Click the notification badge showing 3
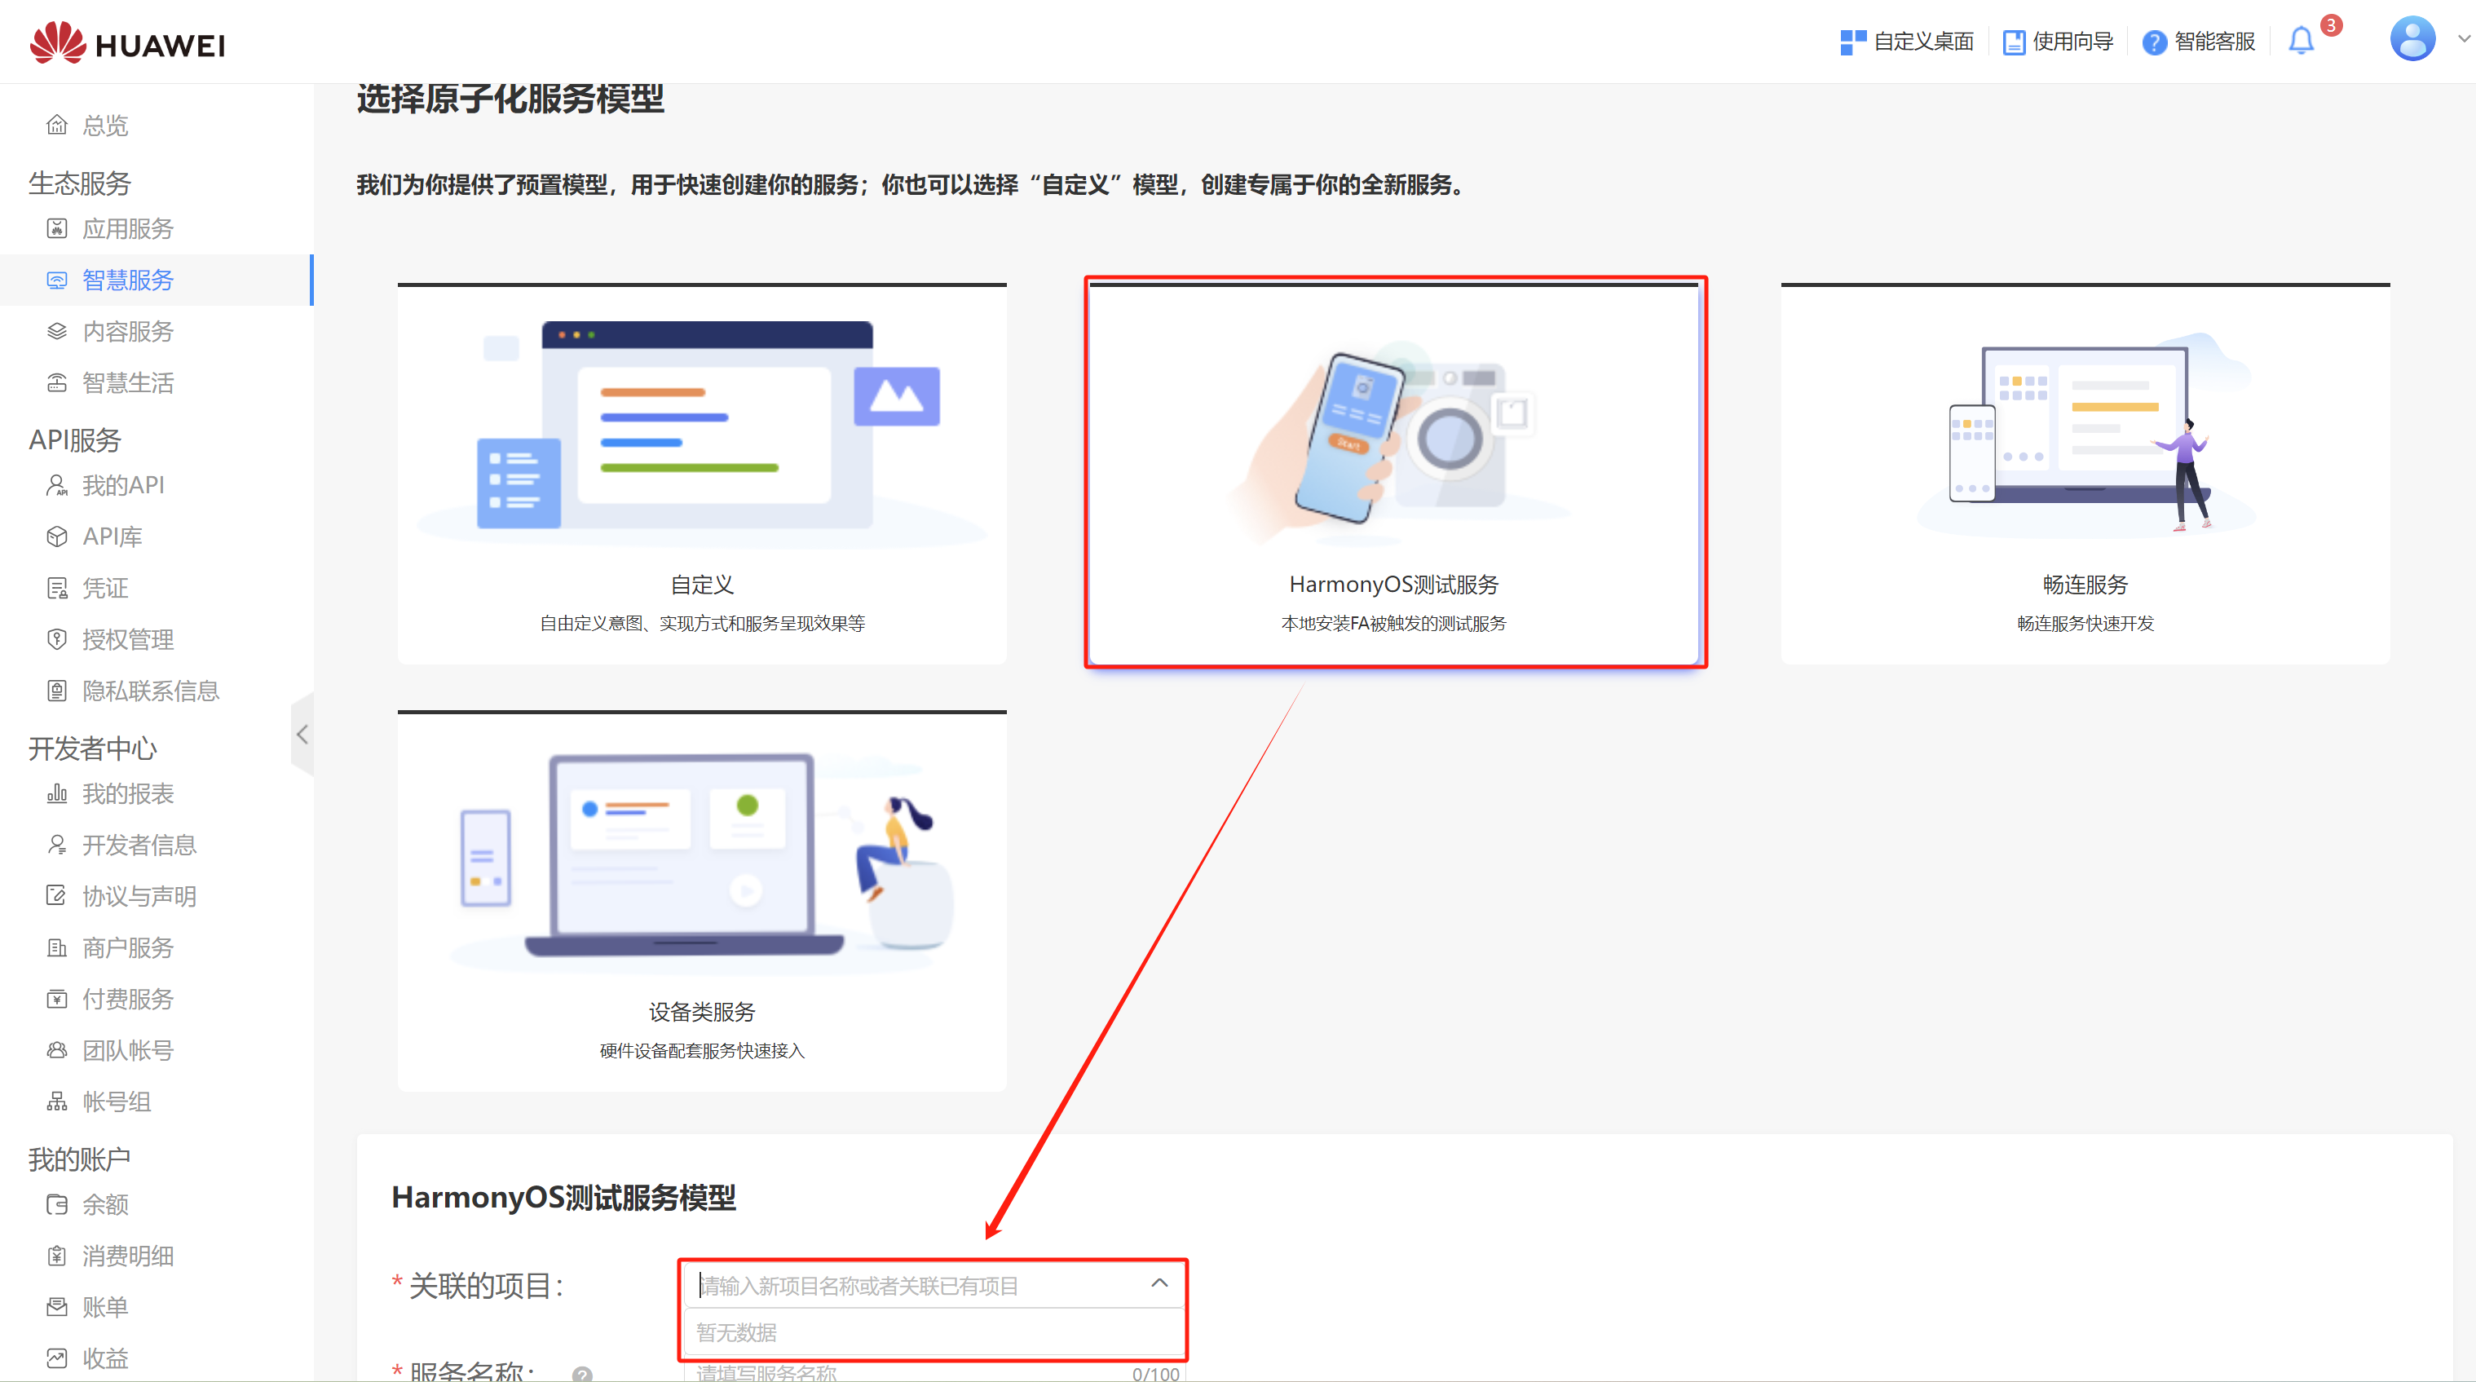The height and width of the screenshot is (1382, 2476). click(x=2331, y=26)
